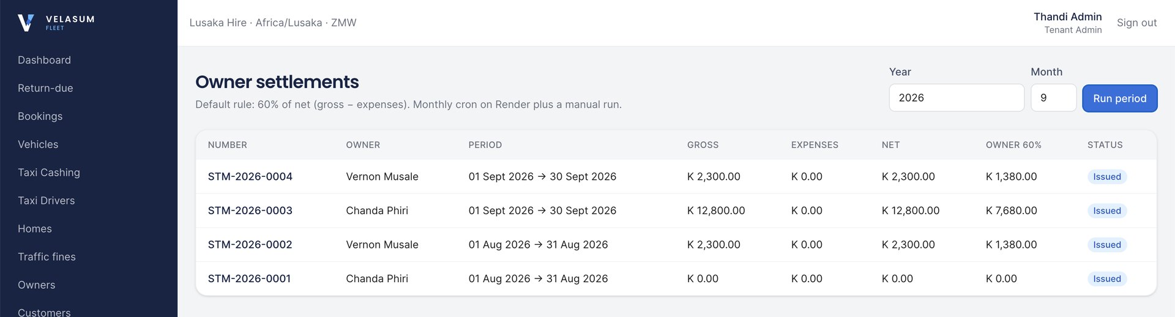Open settlement STM-2026-0003 row
This screenshot has width=1175, height=317.
[x=676, y=211]
